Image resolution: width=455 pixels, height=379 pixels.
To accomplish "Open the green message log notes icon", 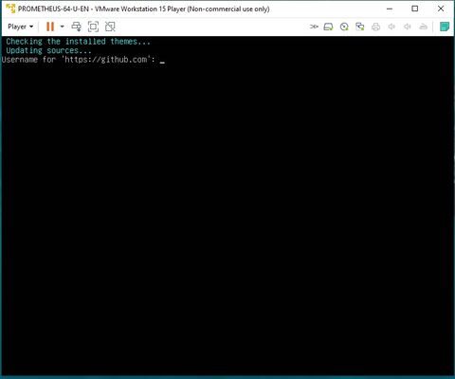I will pos(445,27).
